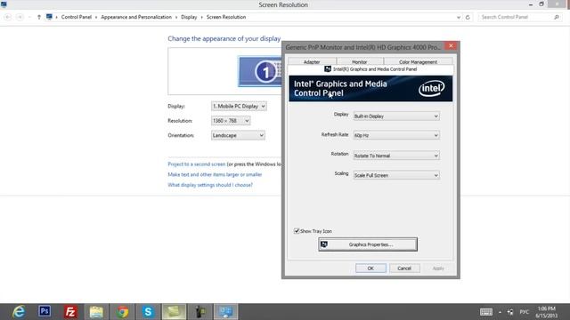Expand the address bar history dropdown
Viewport: 570px width, 320px height.
[459, 17]
